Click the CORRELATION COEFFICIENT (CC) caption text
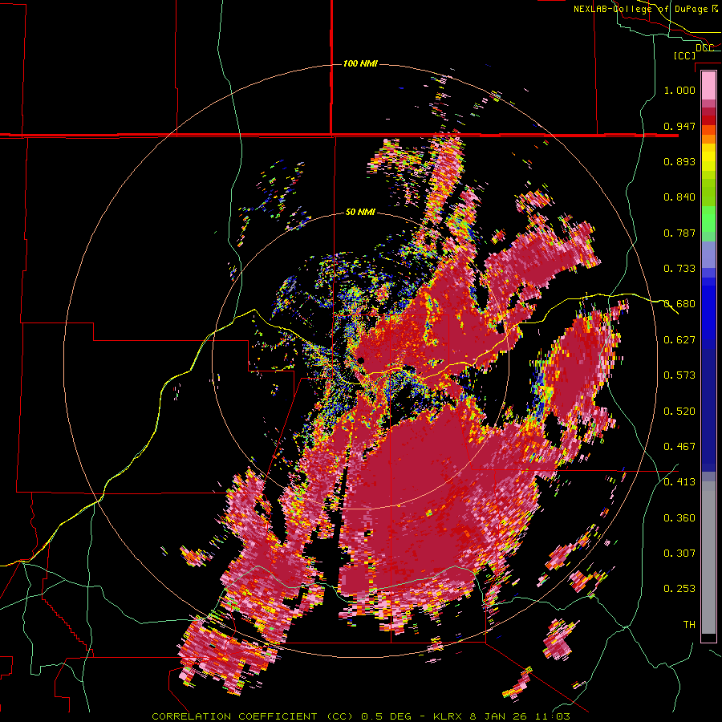Viewport: 722px width, 722px height. tap(254, 716)
